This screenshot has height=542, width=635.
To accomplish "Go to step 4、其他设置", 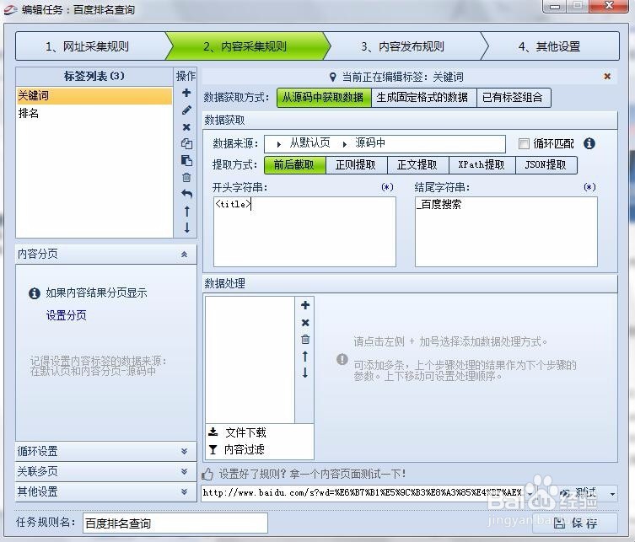I will pyautogui.click(x=550, y=46).
